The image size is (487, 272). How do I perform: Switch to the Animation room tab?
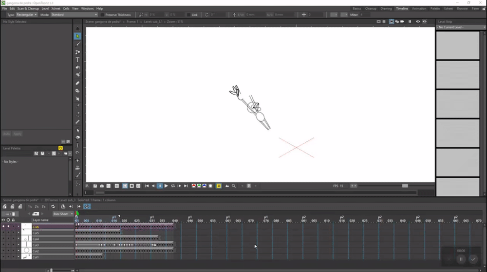coord(419,9)
